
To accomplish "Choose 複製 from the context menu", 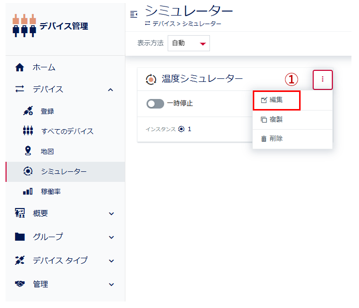I will tap(276, 120).
